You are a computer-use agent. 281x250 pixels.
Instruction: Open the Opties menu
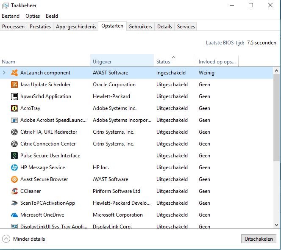click(x=33, y=16)
